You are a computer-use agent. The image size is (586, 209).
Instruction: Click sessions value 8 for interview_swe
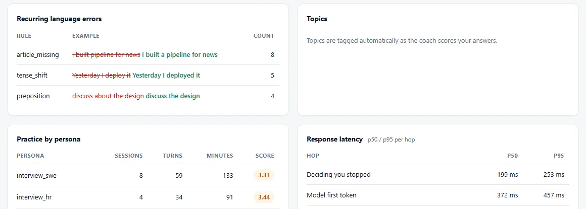click(141, 175)
